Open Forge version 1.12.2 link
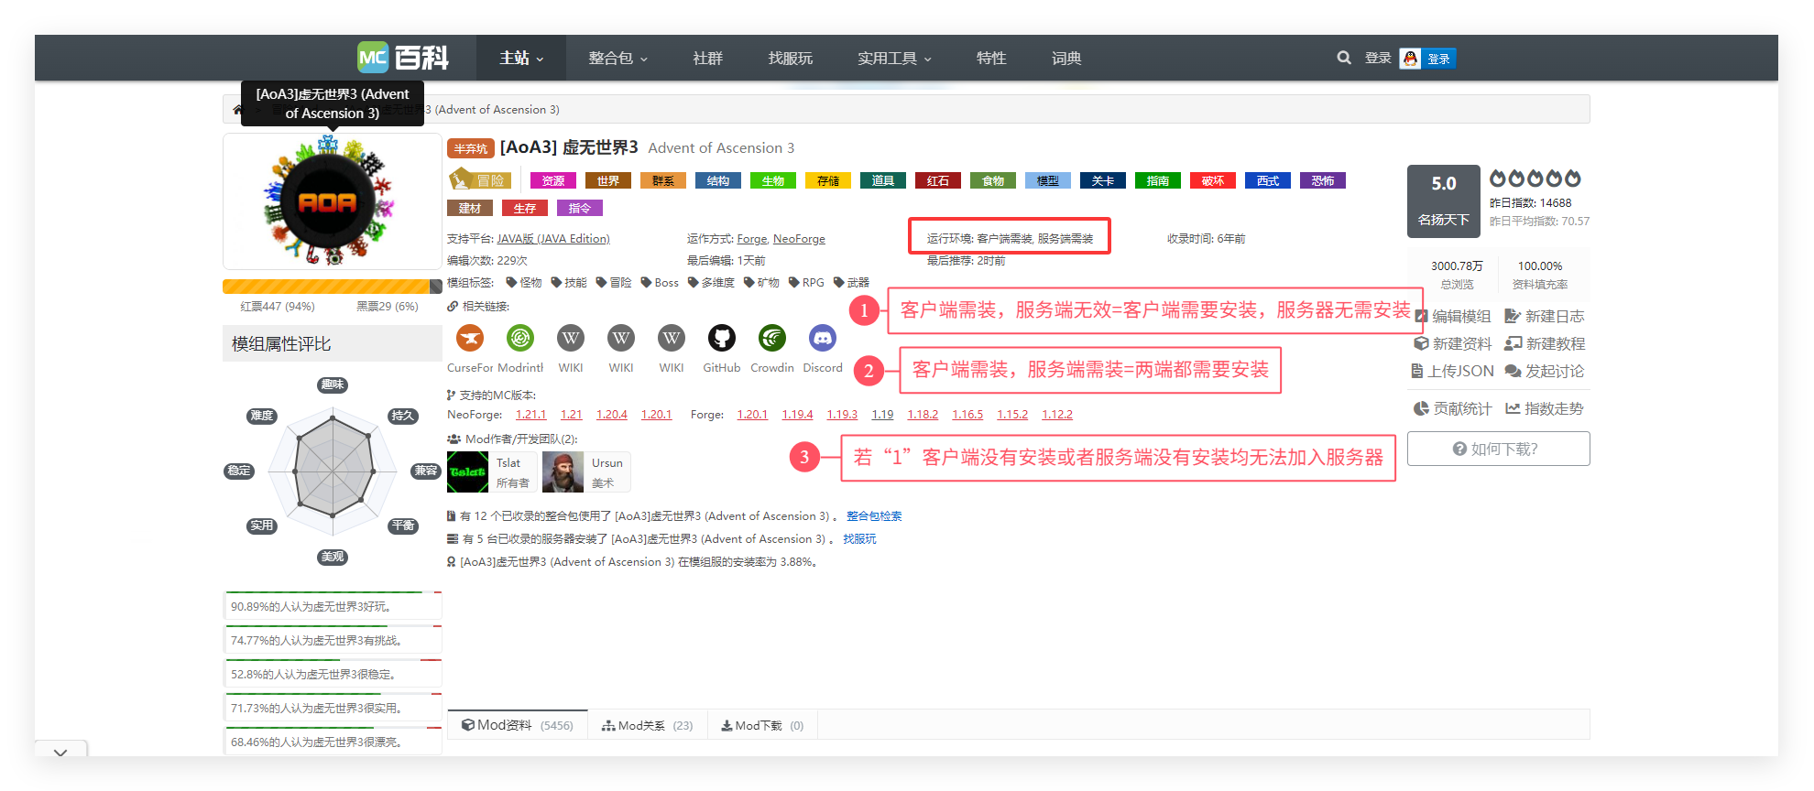The image size is (1814, 791). [x=1057, y=414]
